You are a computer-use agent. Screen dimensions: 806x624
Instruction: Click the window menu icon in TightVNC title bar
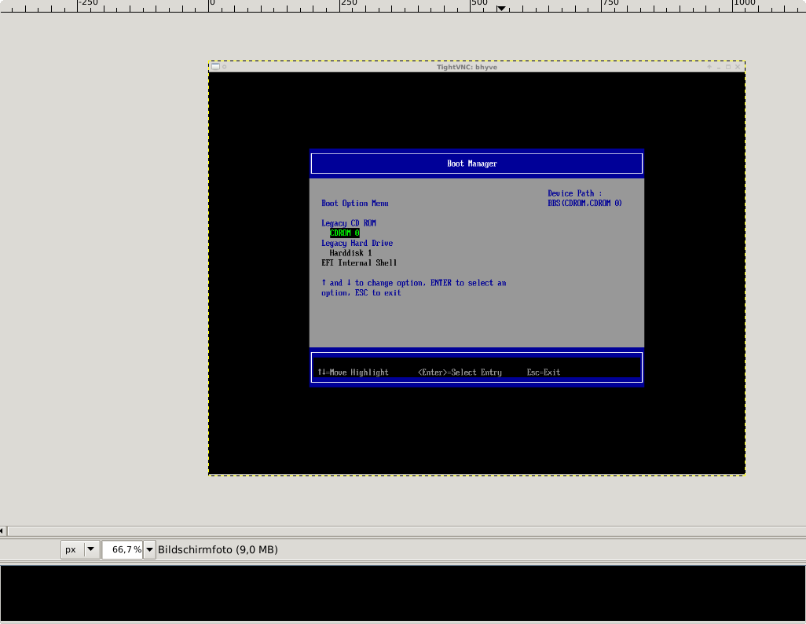pos(215,66)
